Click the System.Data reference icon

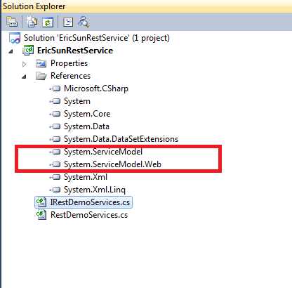(55, 126)
